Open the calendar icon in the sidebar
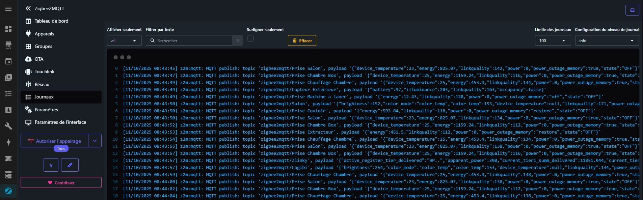Viewport: 643px width, 200px height. (8, 61)
